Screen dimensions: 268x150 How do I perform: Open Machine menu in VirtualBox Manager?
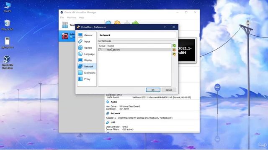point(71,17)
